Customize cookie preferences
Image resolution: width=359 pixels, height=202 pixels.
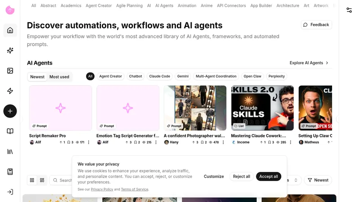point(214,176)
